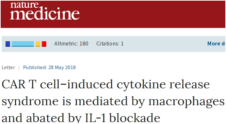Open the Altmetric: 180 score
The width and height of the screenshot is (226, 124).
[x=71, y=44]
